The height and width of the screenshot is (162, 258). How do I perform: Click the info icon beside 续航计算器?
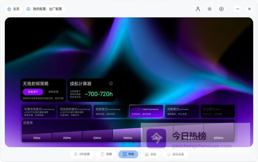pos(111,83)
